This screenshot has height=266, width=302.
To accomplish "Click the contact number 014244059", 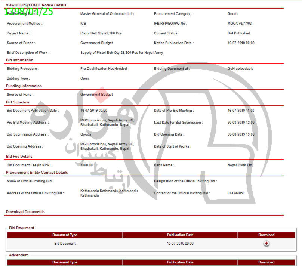I will (236, 193).
